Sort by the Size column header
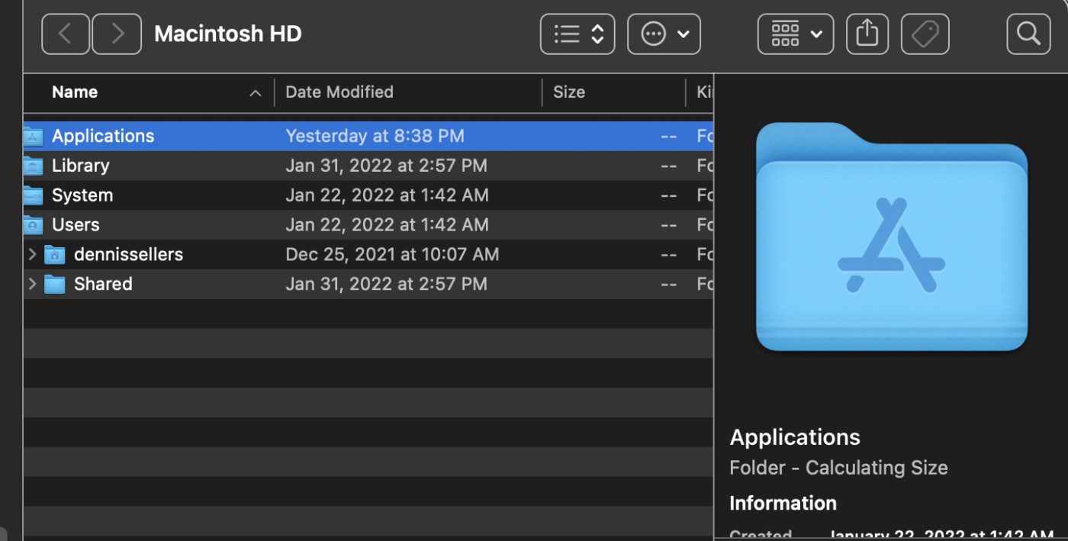 click(x=569, y=92)
